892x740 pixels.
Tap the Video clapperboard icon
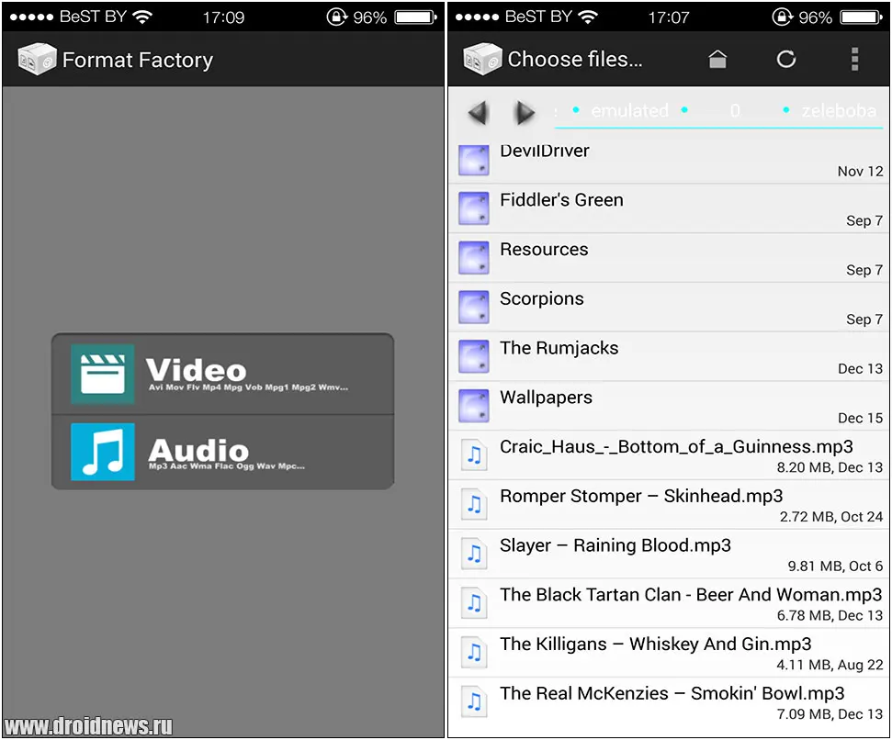click(x=102, y=374)
